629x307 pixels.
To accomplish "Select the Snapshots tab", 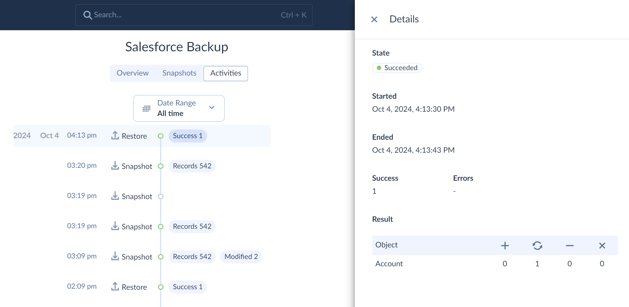I will pos(179,73).
